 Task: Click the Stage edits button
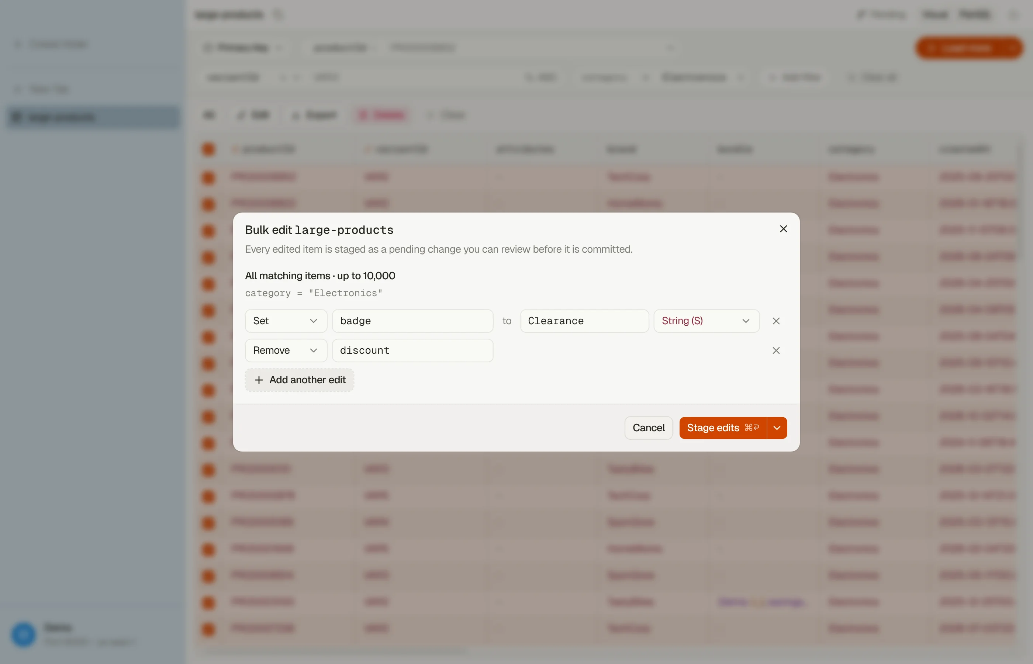pyautogui.click(x=723, y=428)
